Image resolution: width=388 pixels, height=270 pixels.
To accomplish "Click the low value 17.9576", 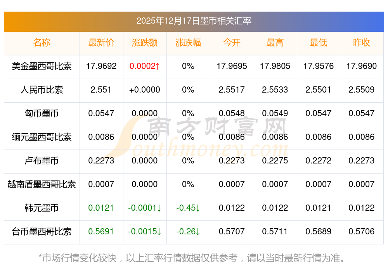I will click(x=319, y=66).
